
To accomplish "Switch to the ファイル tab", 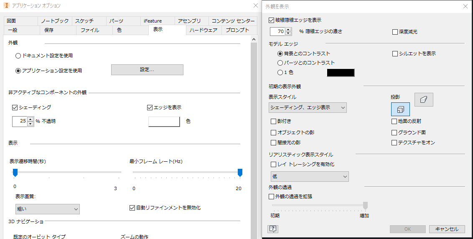I will point(94,30).
